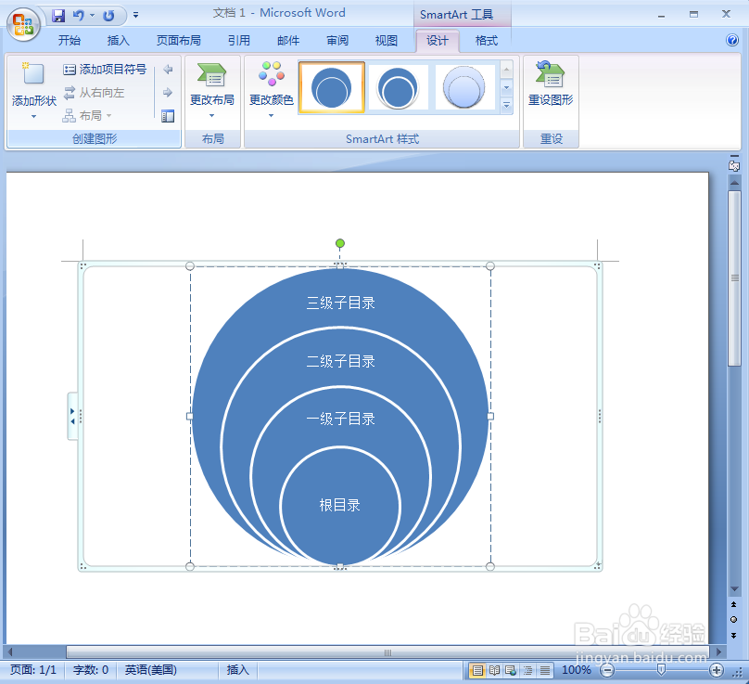Select the SmartArt 设计 tab

(x=438, y=41)
